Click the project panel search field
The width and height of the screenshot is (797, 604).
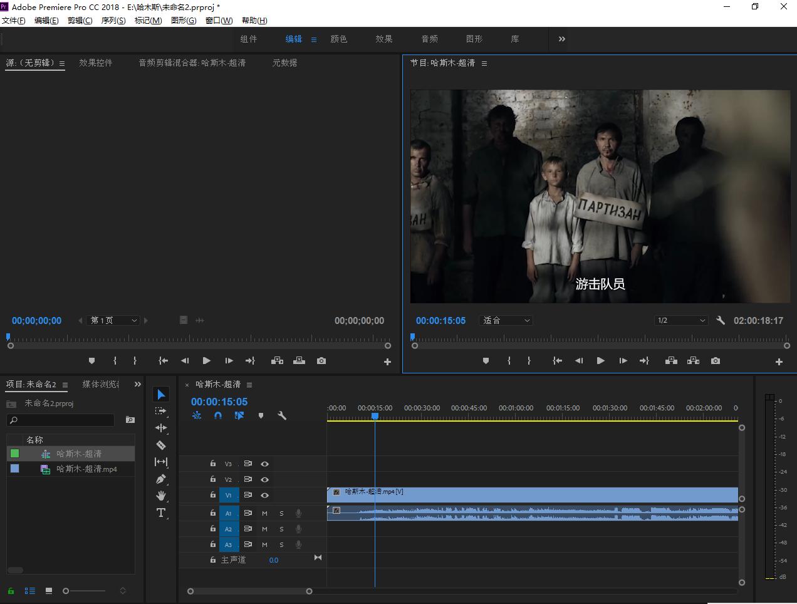click(63, 420)
